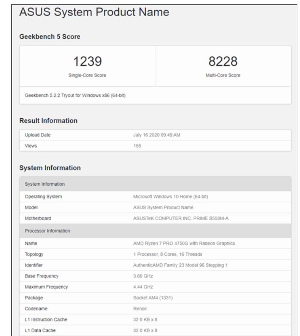The image size is (300, 336).
Task: Select the 4.44 GHz value
Action: [143, 287]
